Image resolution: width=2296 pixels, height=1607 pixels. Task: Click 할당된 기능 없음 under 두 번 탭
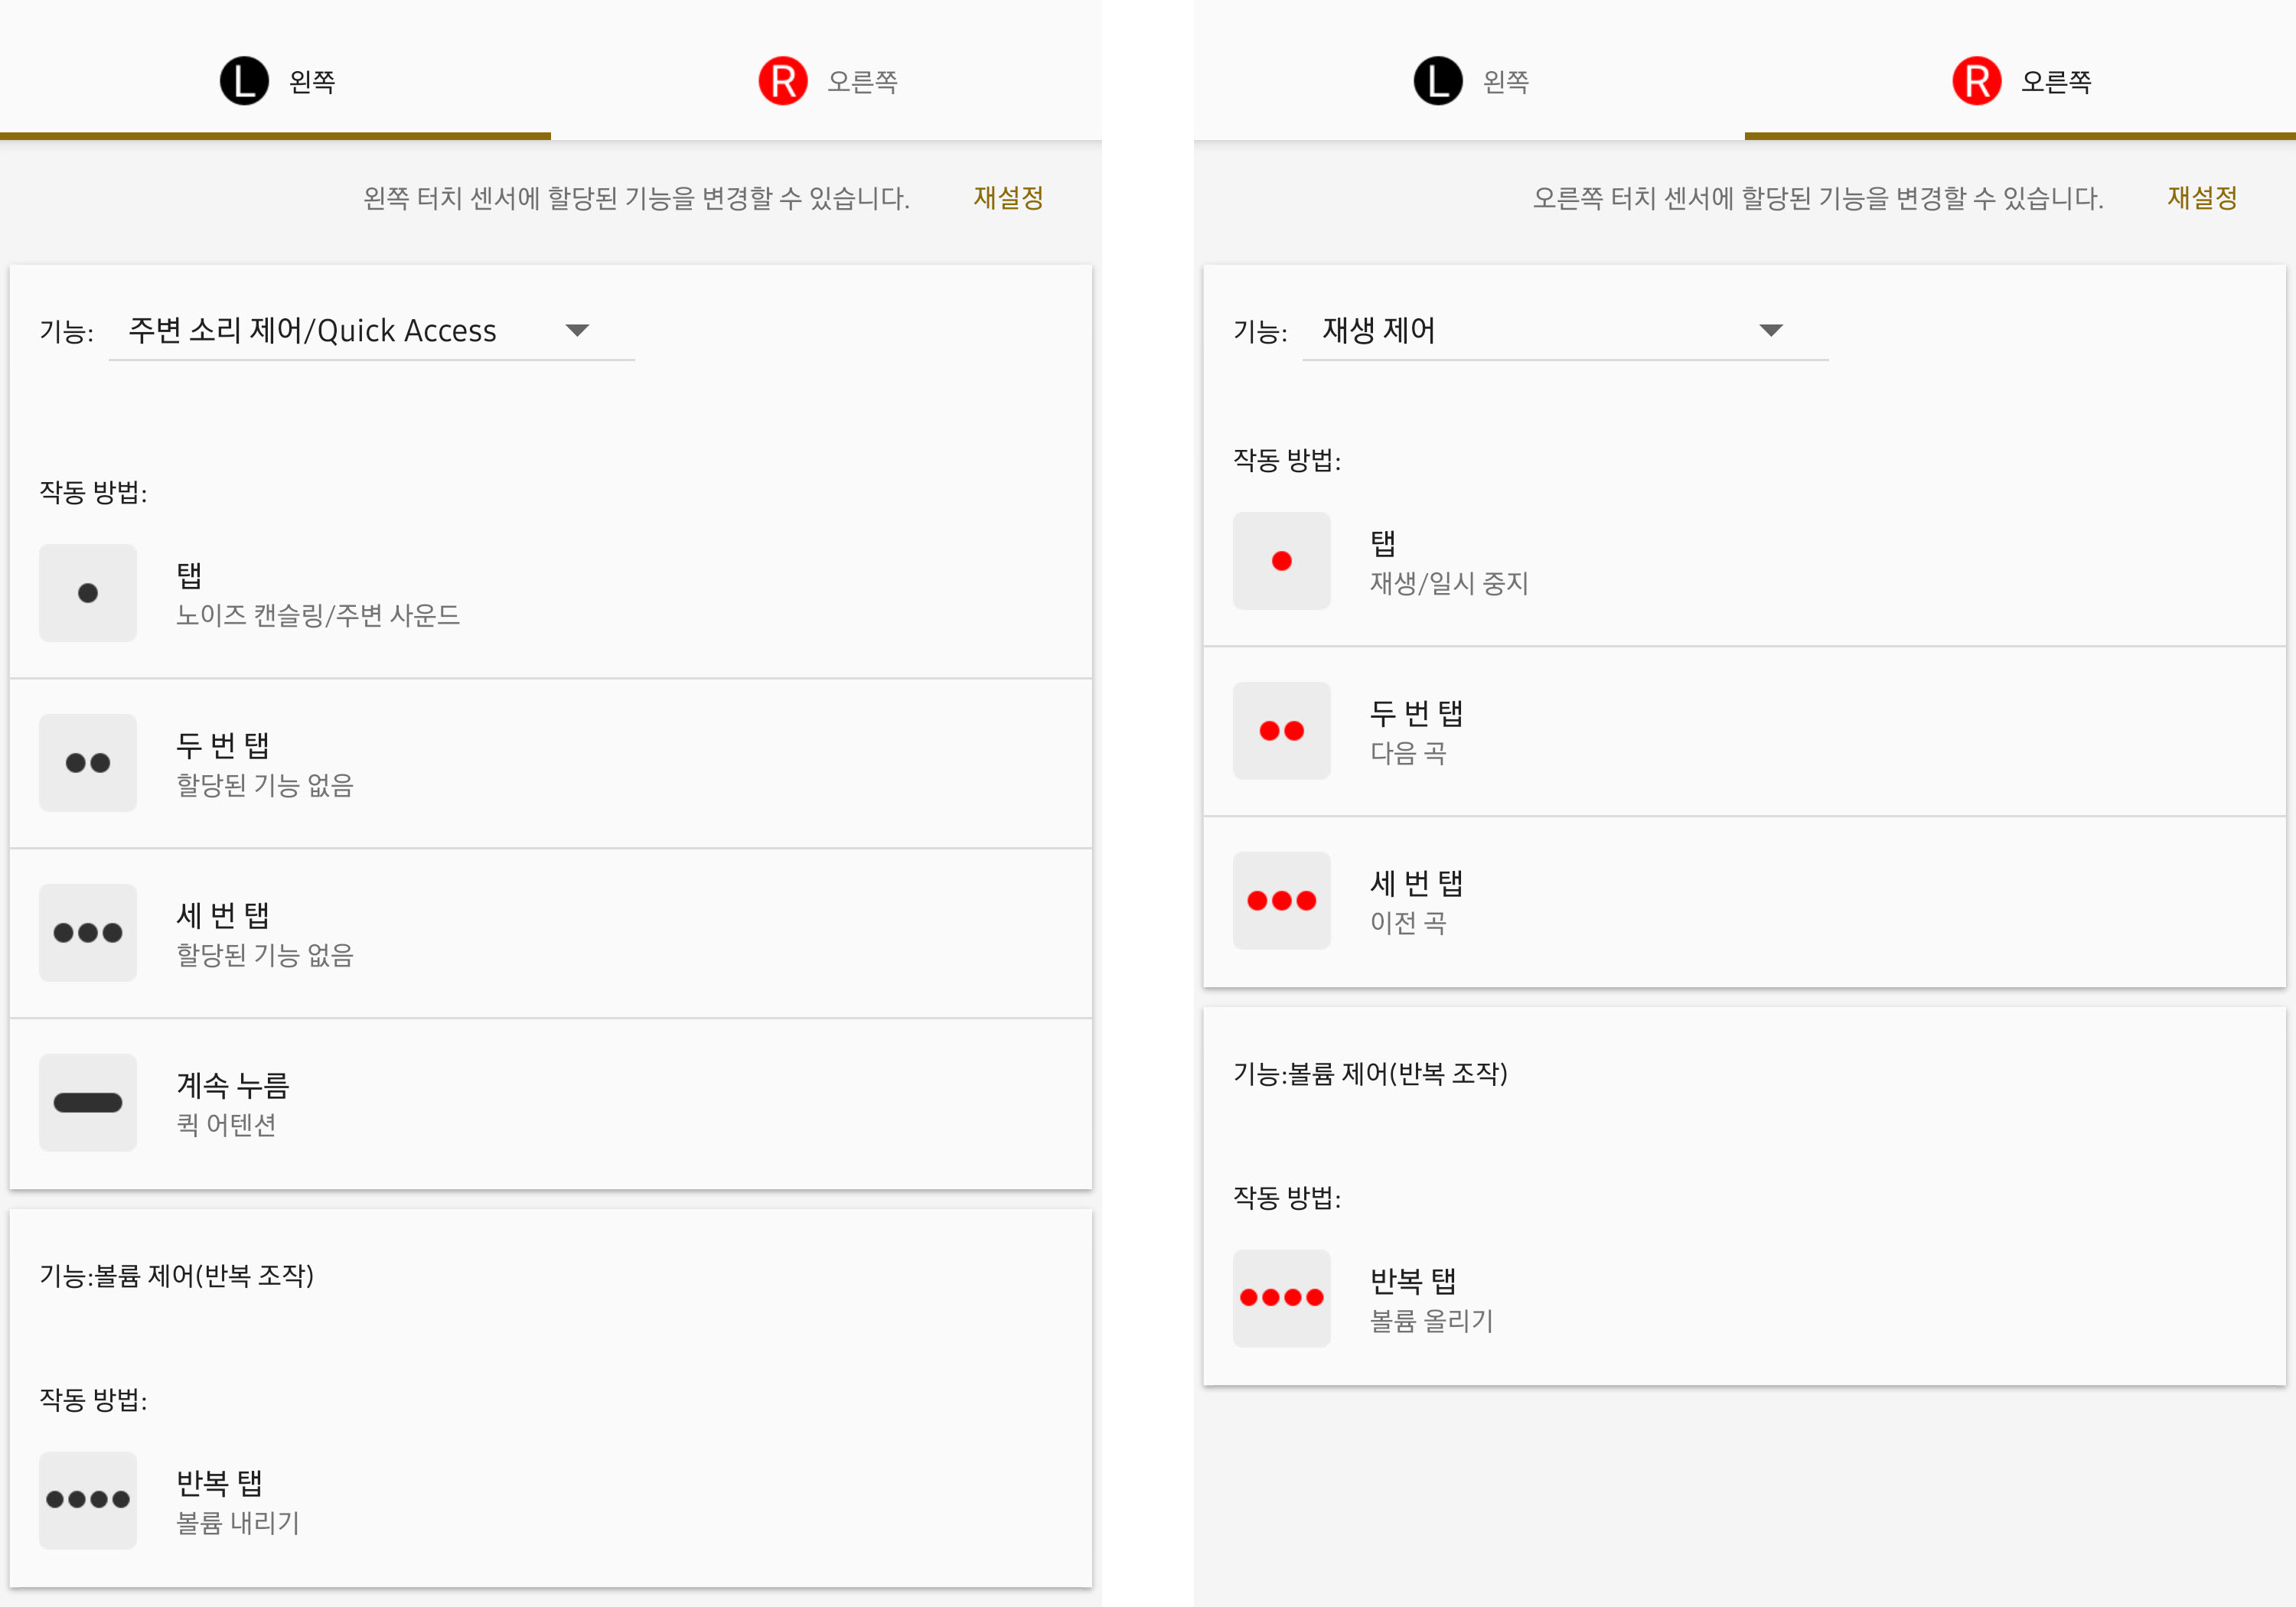(x=265, y=785)
